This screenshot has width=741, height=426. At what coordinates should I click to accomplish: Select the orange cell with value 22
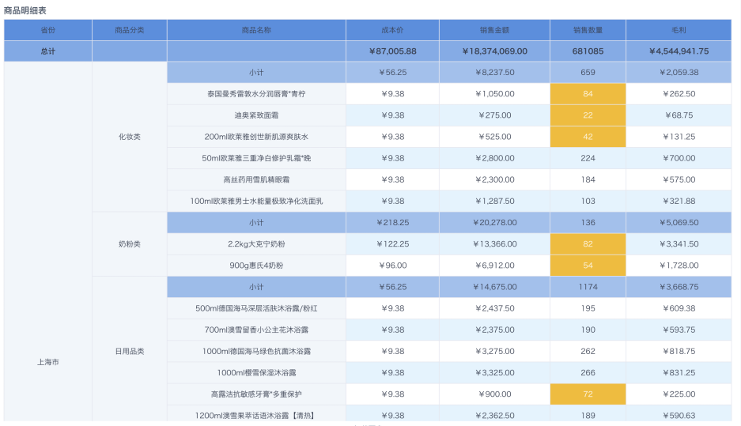[x=588, y=115]
